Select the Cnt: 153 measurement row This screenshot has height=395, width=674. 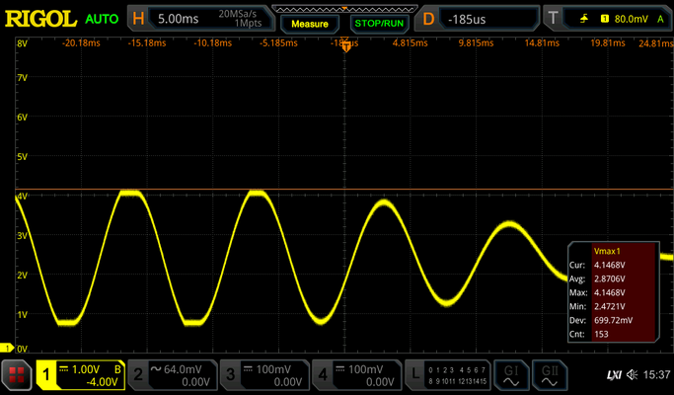613,334
